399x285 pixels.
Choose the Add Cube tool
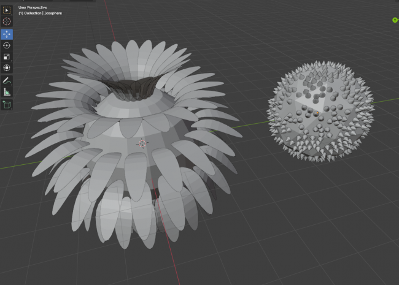(7, 104)
